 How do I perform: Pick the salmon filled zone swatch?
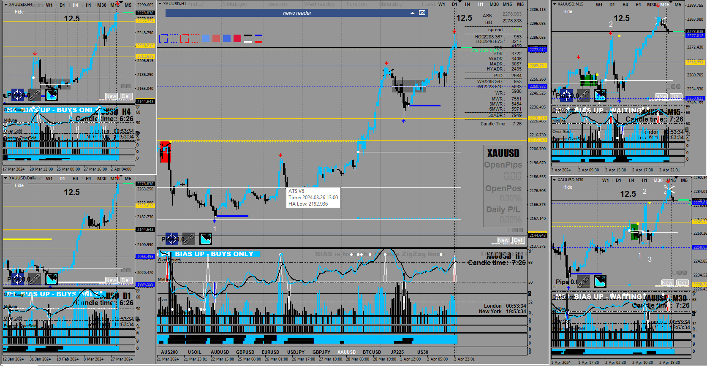tap(216, 38)
